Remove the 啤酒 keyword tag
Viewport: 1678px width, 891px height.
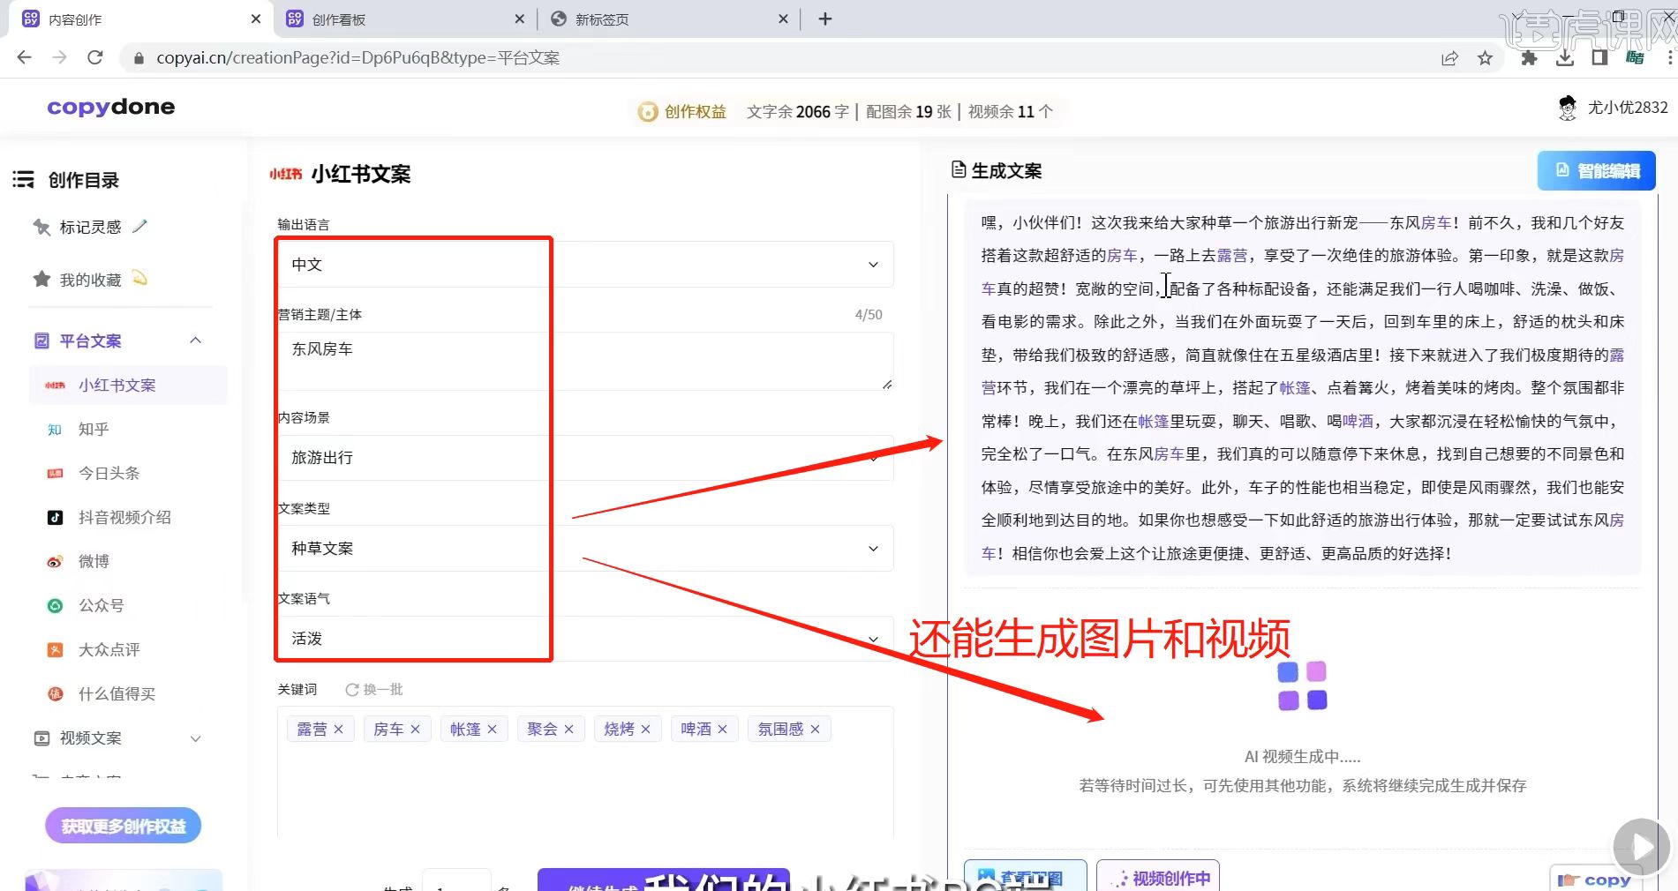tap(722, 730)
